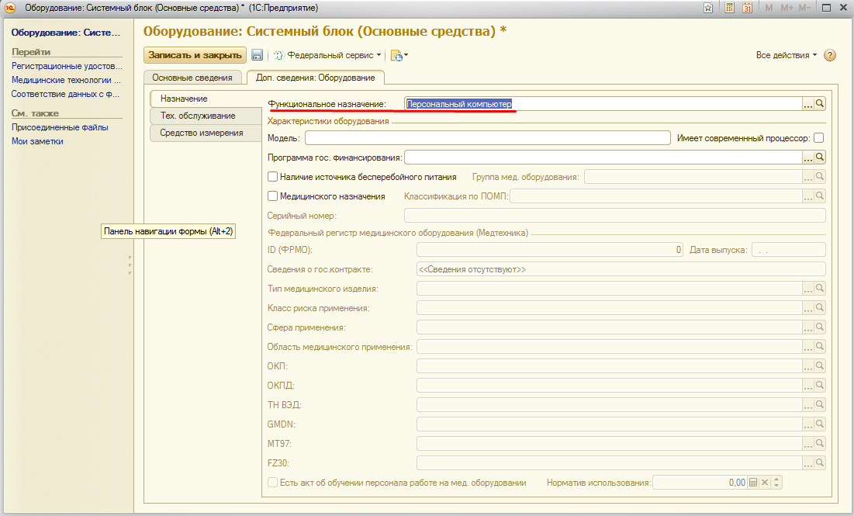Open the document-with-clock icon dropdown in toolbar
Image resolution: width=854 pixels, height=516 pixels.
click(x=399, y=55)
